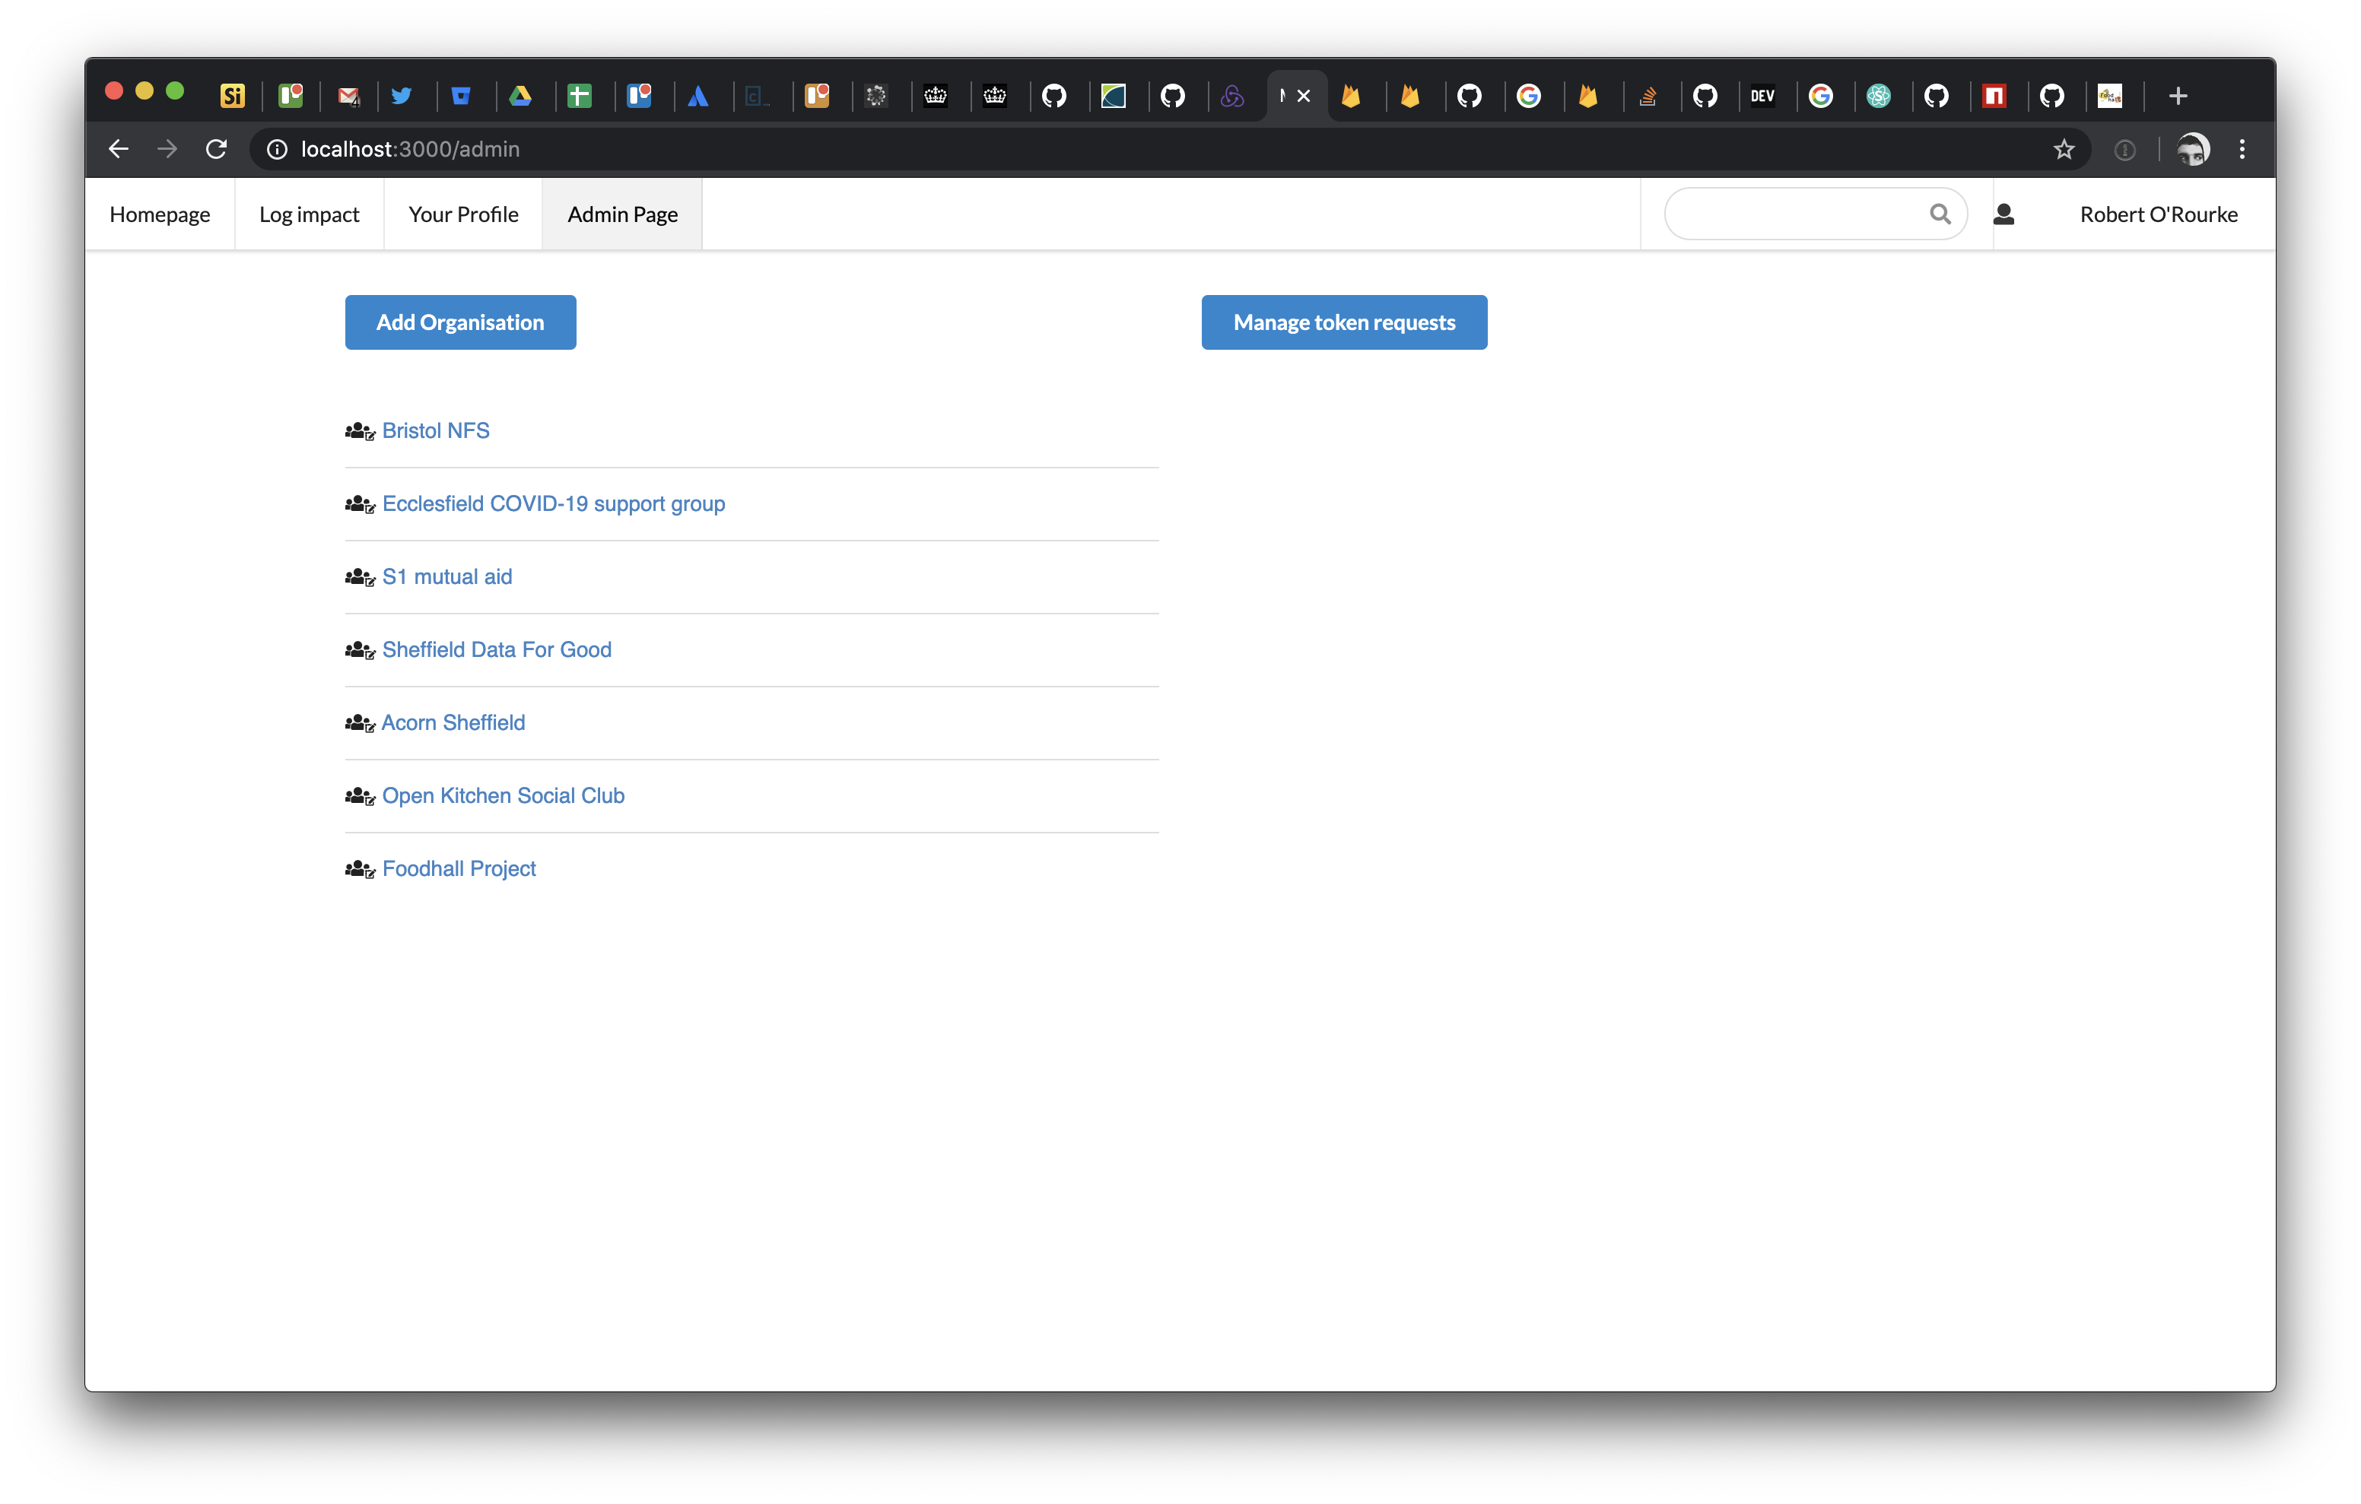Viewport: 2361px width, 1504px height.
Task: Open Chrome three-dot menu
Action: click(2242, 149)
